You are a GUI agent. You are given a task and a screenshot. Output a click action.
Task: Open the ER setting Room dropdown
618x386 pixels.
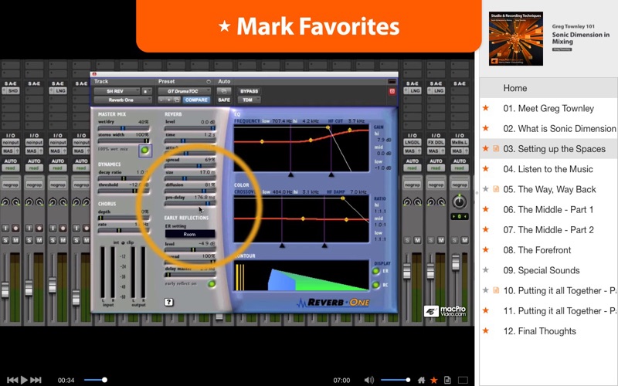pyautogui.click(x=190, y=234)
